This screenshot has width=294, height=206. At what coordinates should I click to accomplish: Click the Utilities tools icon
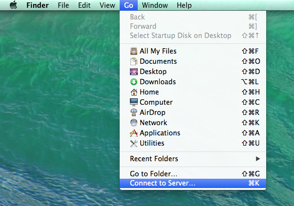pyautogui.click(x=134, y=143)
